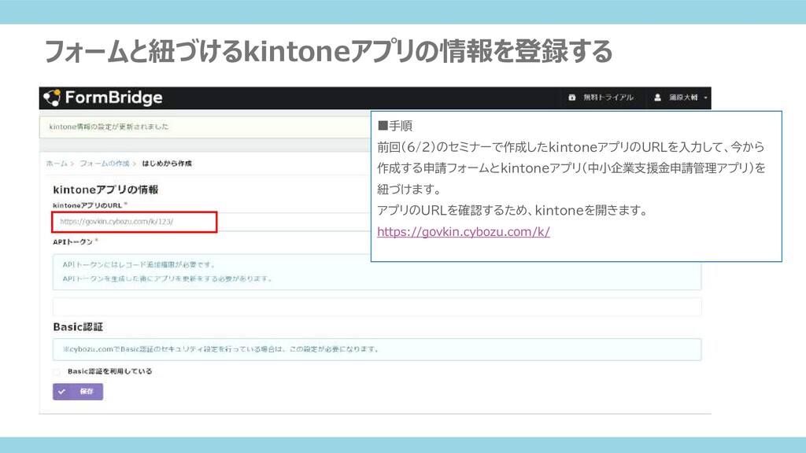The image size is (806, 453).
Task: Open the govkin.cybozu.com/k/ hyperlink
Action: point(463,232)
